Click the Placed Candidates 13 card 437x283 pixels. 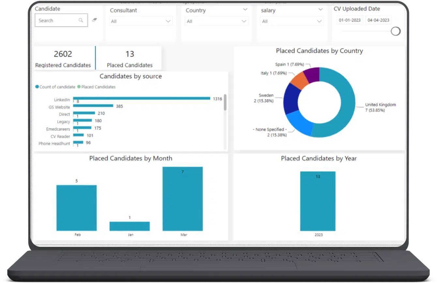pyautogui.click(x=129, y=58)
